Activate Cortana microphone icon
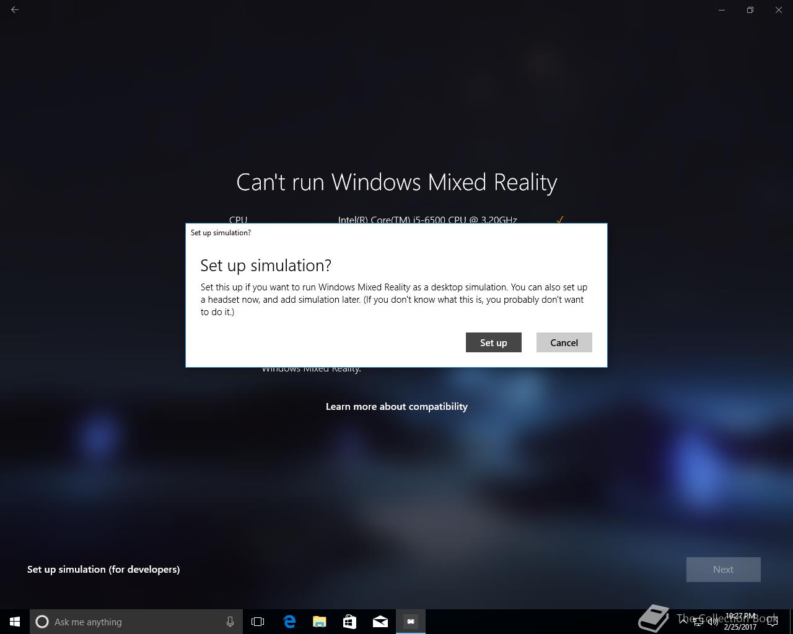The height and width of the screenshot is (634, 793). (x=230, y=622)
